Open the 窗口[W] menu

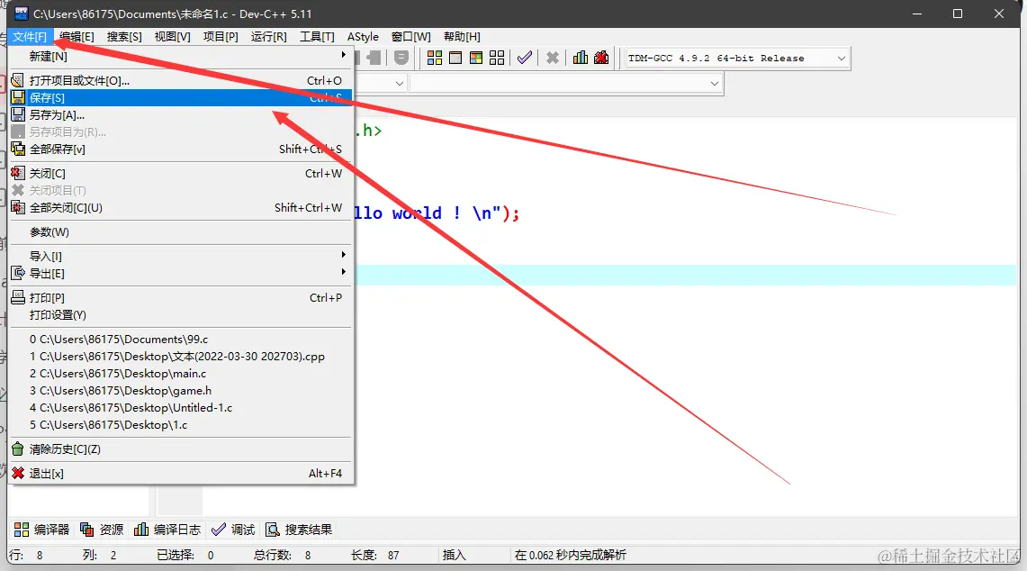click(x=410, y=37)
